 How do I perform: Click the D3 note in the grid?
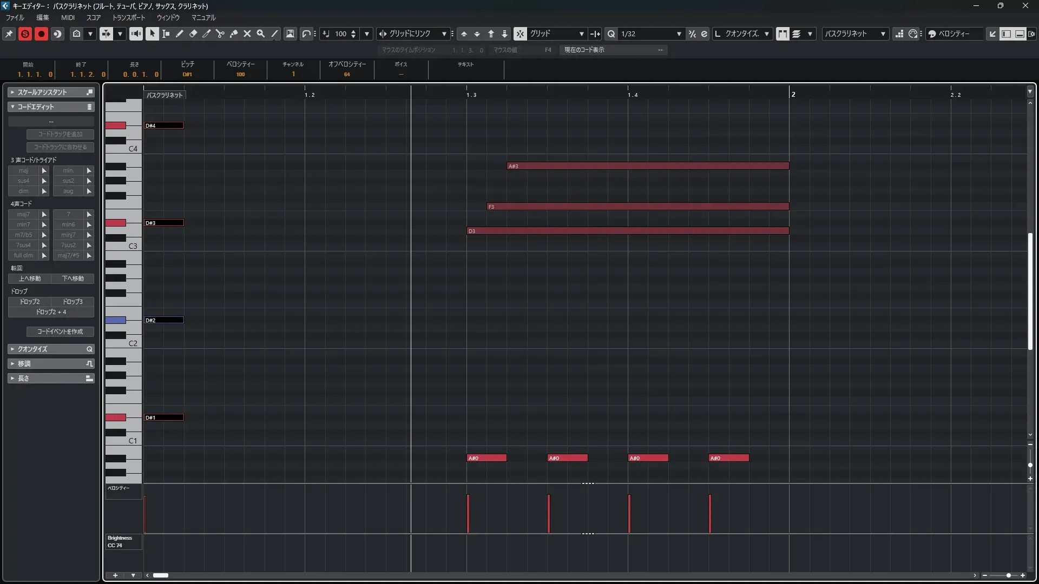(628, 231)
